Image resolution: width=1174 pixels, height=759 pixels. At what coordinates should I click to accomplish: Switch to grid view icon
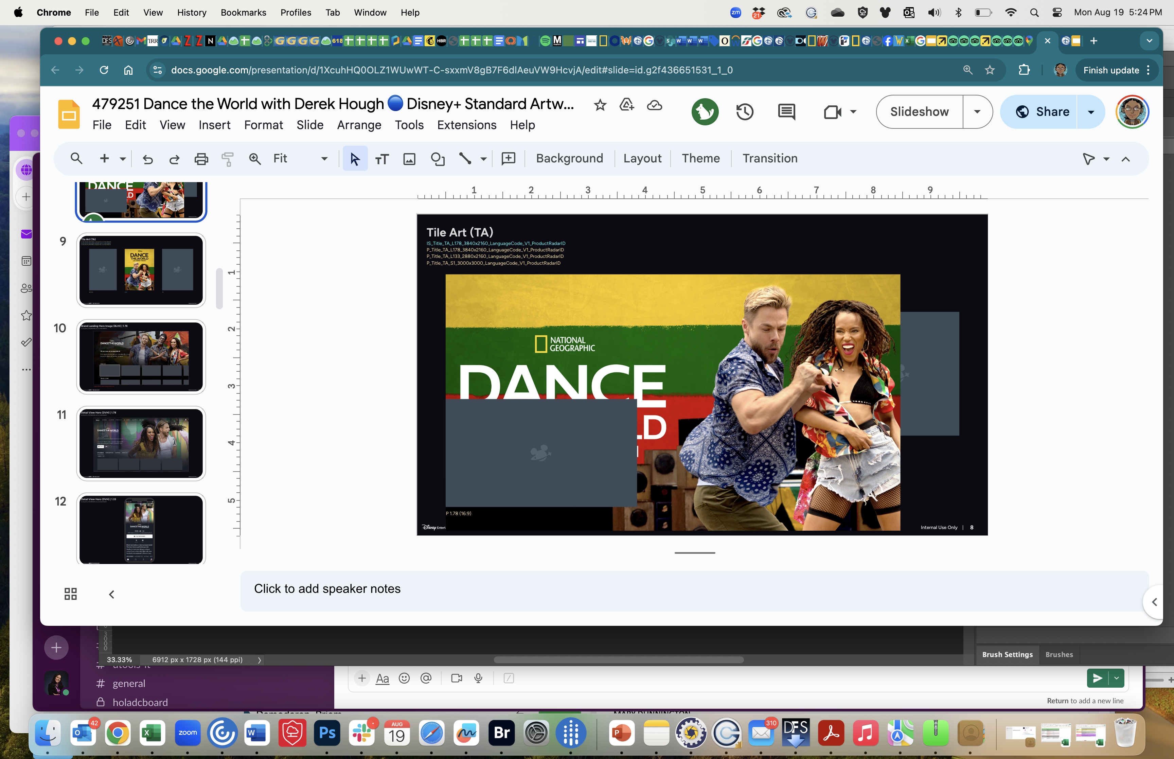click(x=70, y=594)
